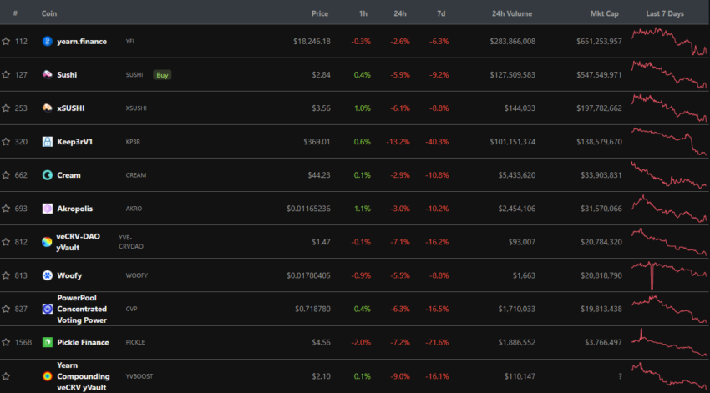Open PowerPool Concentrated Voting Power link
710x393 pixels.
pyautogui.click(x=82, y=309)
